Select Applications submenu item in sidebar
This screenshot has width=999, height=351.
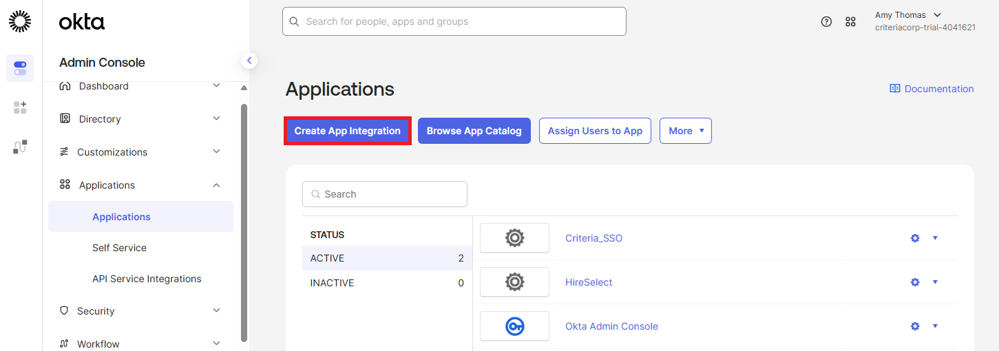tap(140, 217)
